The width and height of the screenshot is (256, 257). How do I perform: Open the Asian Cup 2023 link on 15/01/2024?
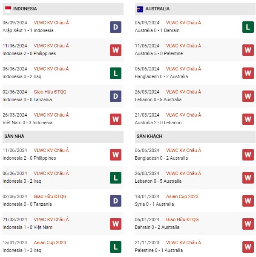[x=50, y=242]
